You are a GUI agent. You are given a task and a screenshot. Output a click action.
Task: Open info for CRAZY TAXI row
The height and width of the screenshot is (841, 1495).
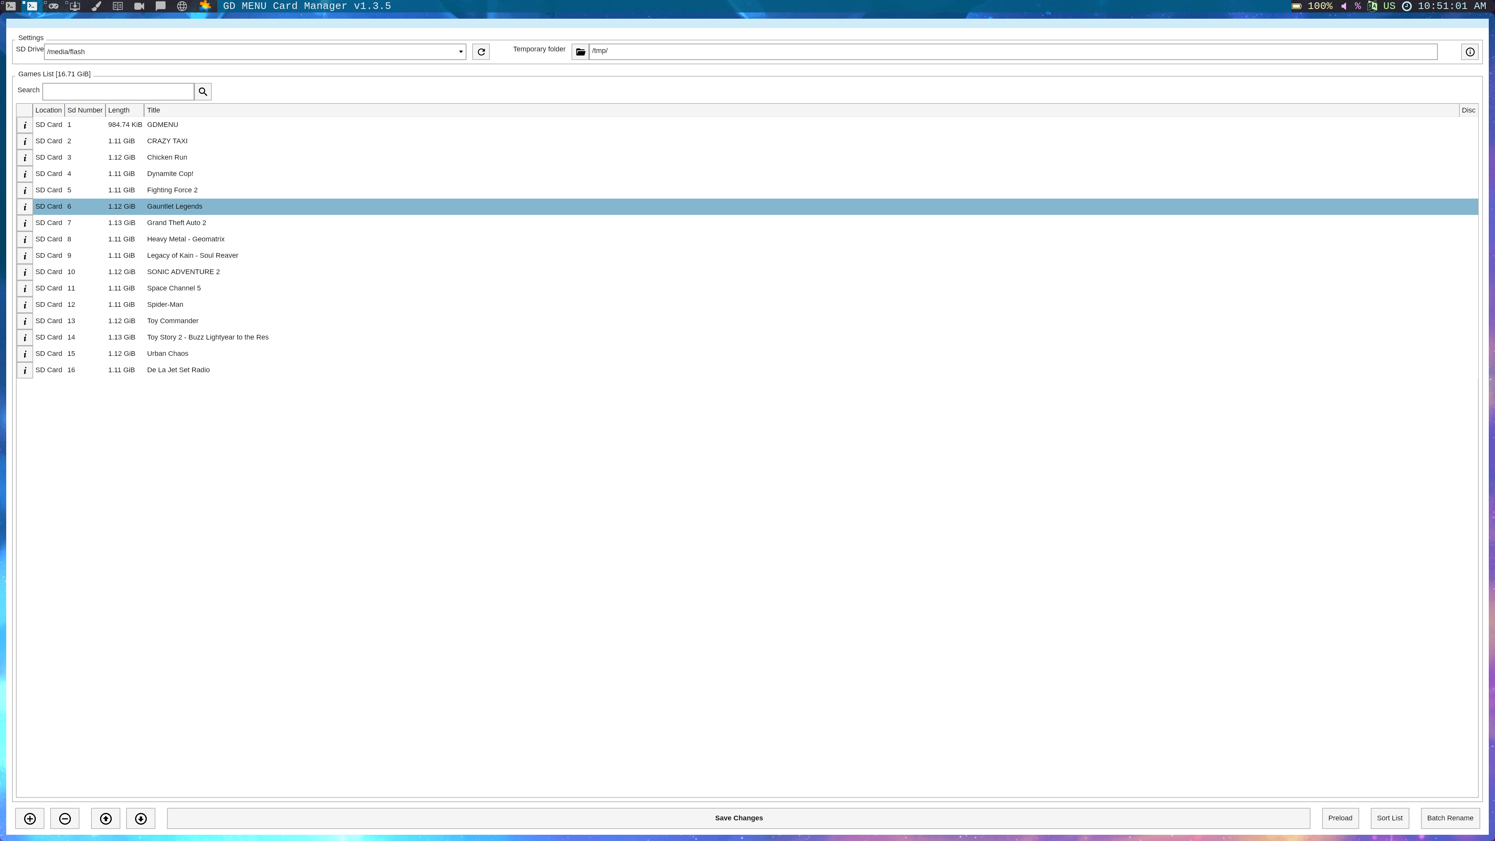[25, 141]
